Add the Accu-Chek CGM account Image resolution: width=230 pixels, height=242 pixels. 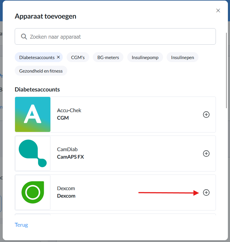(x=206, y=115)
